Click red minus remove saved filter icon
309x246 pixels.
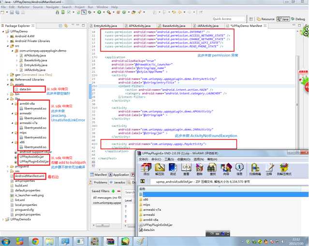click(x=119, y=191)
